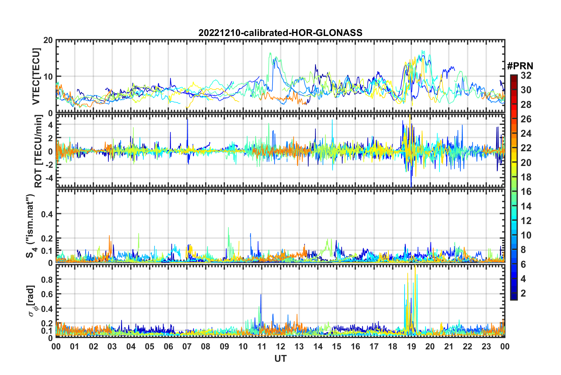
Task: Select the ROT [TECU/min] y-axis label
Action: pos(38,151)
